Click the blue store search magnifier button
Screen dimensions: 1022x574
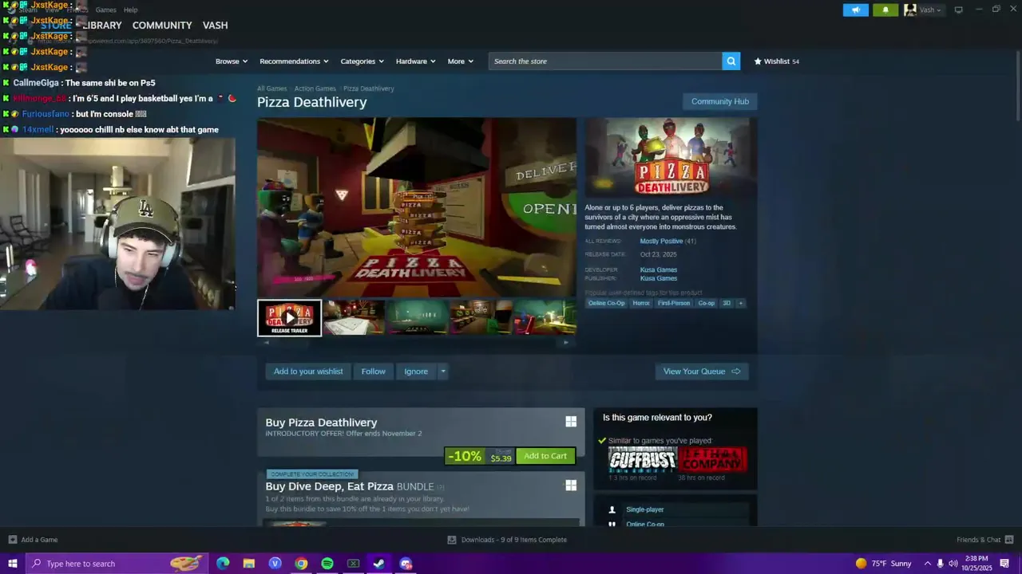click(x=731, y=61)
